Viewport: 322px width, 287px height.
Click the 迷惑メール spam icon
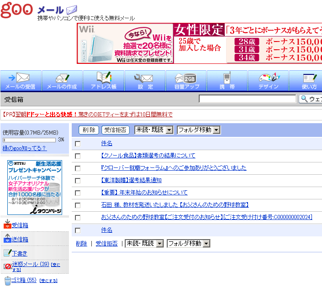pos(8,266)
